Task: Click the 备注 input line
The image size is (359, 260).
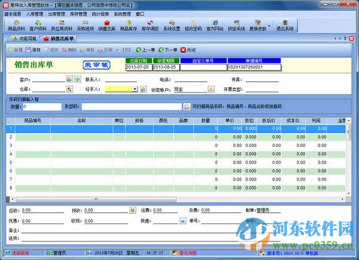Action: pyautogui.click(x=151, y=230)
